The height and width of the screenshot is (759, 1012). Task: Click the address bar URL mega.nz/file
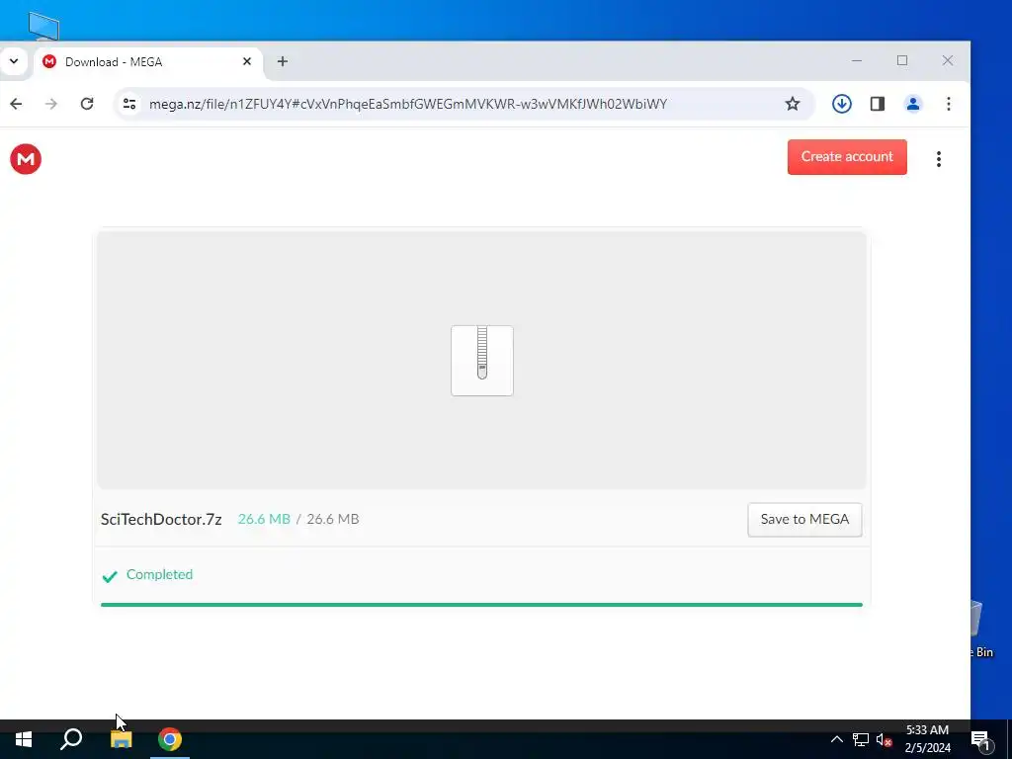click(408, 104)
